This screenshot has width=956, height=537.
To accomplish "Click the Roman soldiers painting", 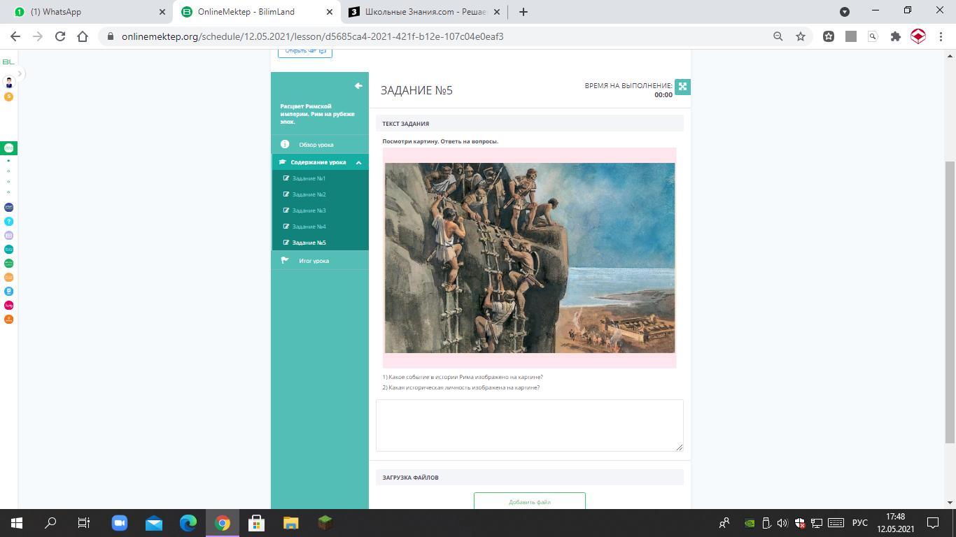I will click(530, 258).
